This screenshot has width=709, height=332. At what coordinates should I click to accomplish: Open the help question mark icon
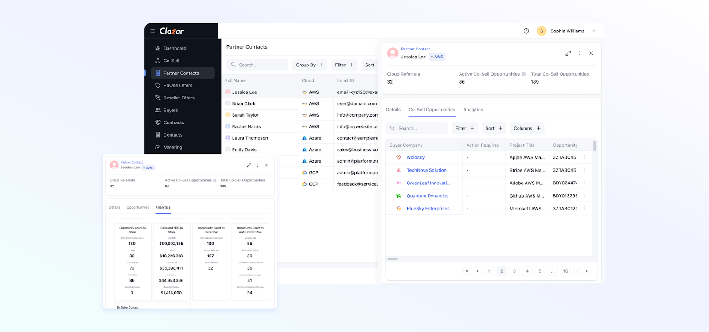(526, 31)
